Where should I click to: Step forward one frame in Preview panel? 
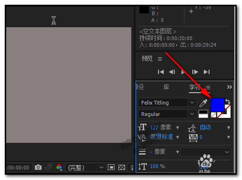[195, 72]
